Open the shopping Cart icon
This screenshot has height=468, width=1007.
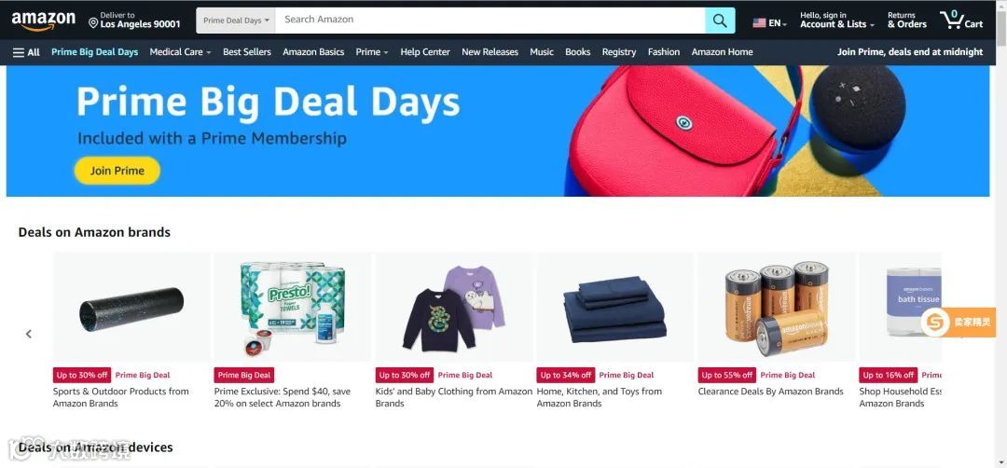[961, 20]
